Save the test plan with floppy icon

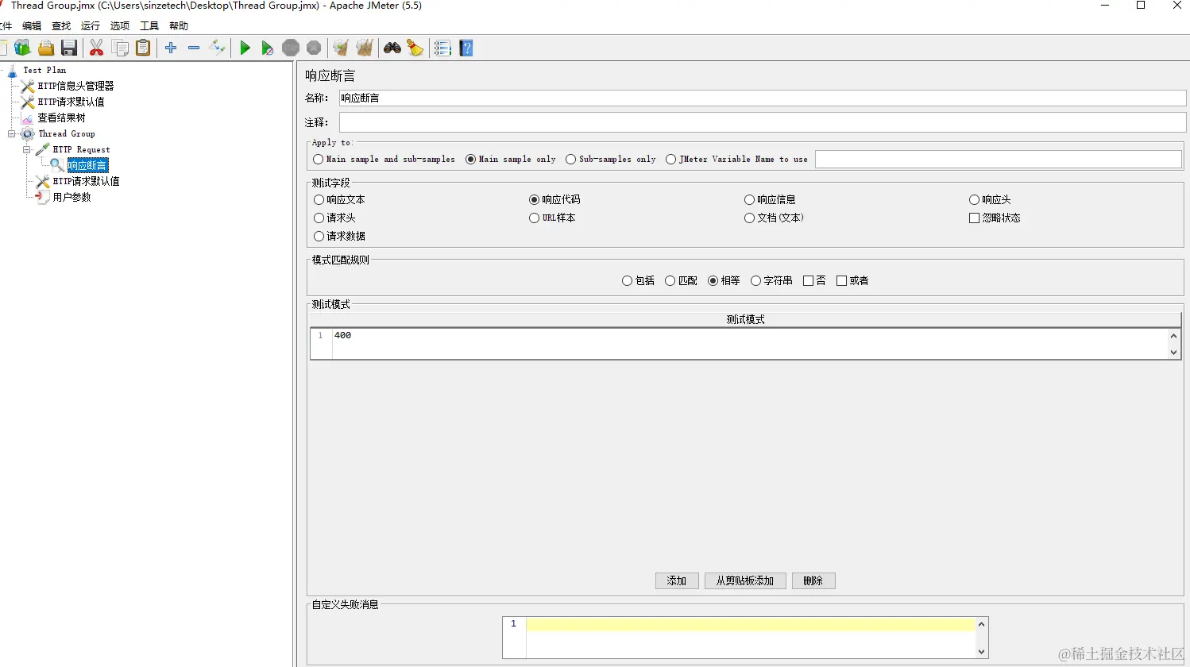coord(69,48)
